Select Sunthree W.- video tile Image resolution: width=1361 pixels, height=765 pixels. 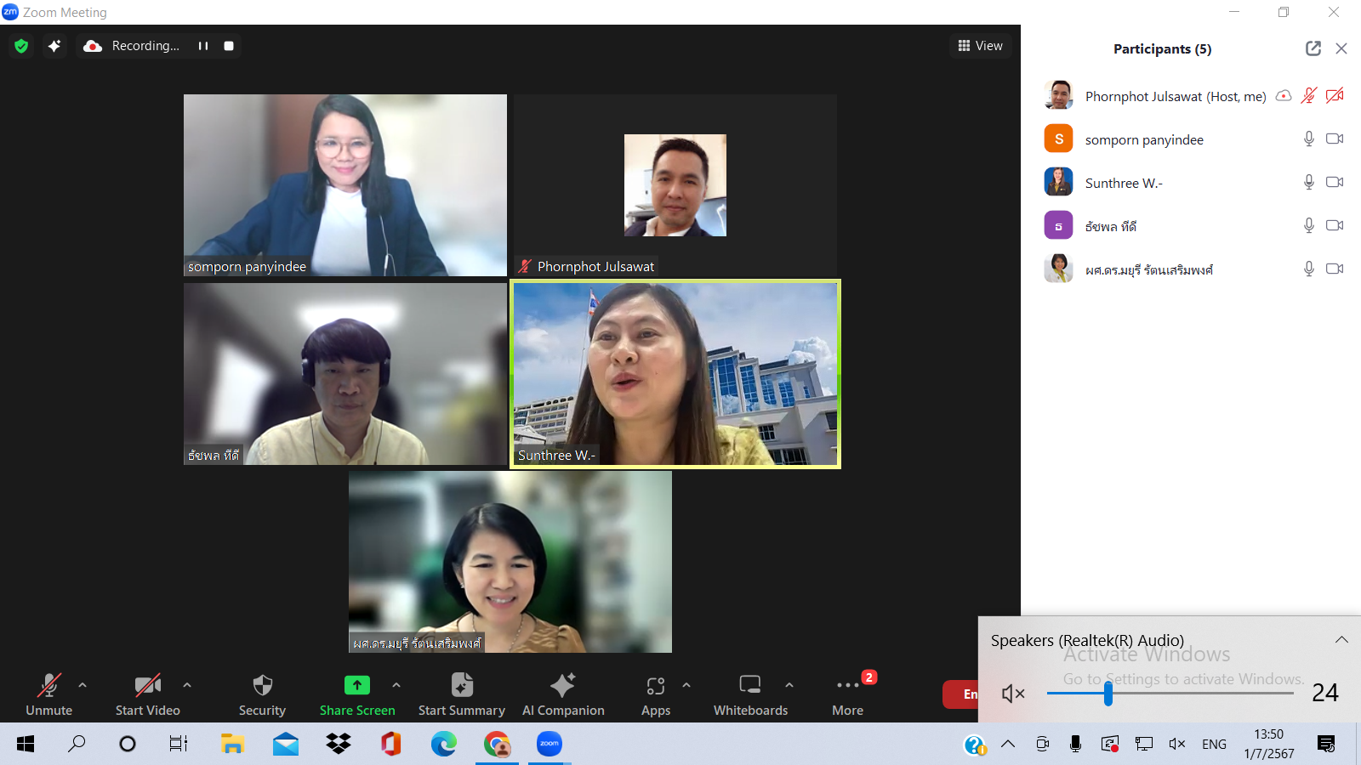pos(675,374)
